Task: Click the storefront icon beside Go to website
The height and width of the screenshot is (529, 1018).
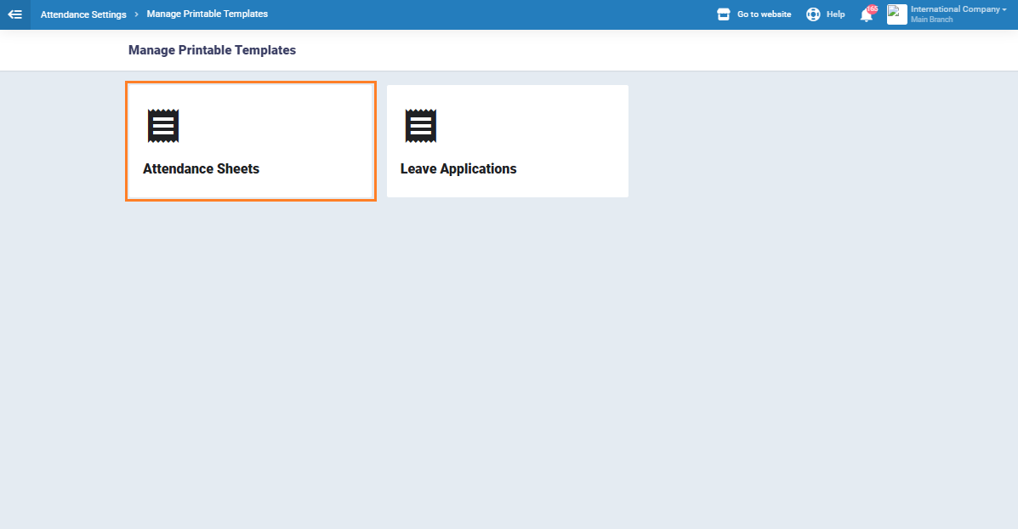Action: [724, 14]
